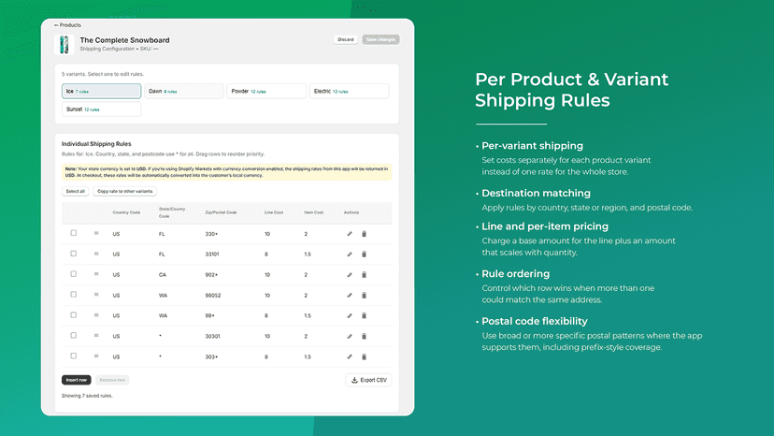Viewport: 774px width, 436px height.
Task: Edit the FL 33101 rule with pencil icon
Action: coord(350,254)
